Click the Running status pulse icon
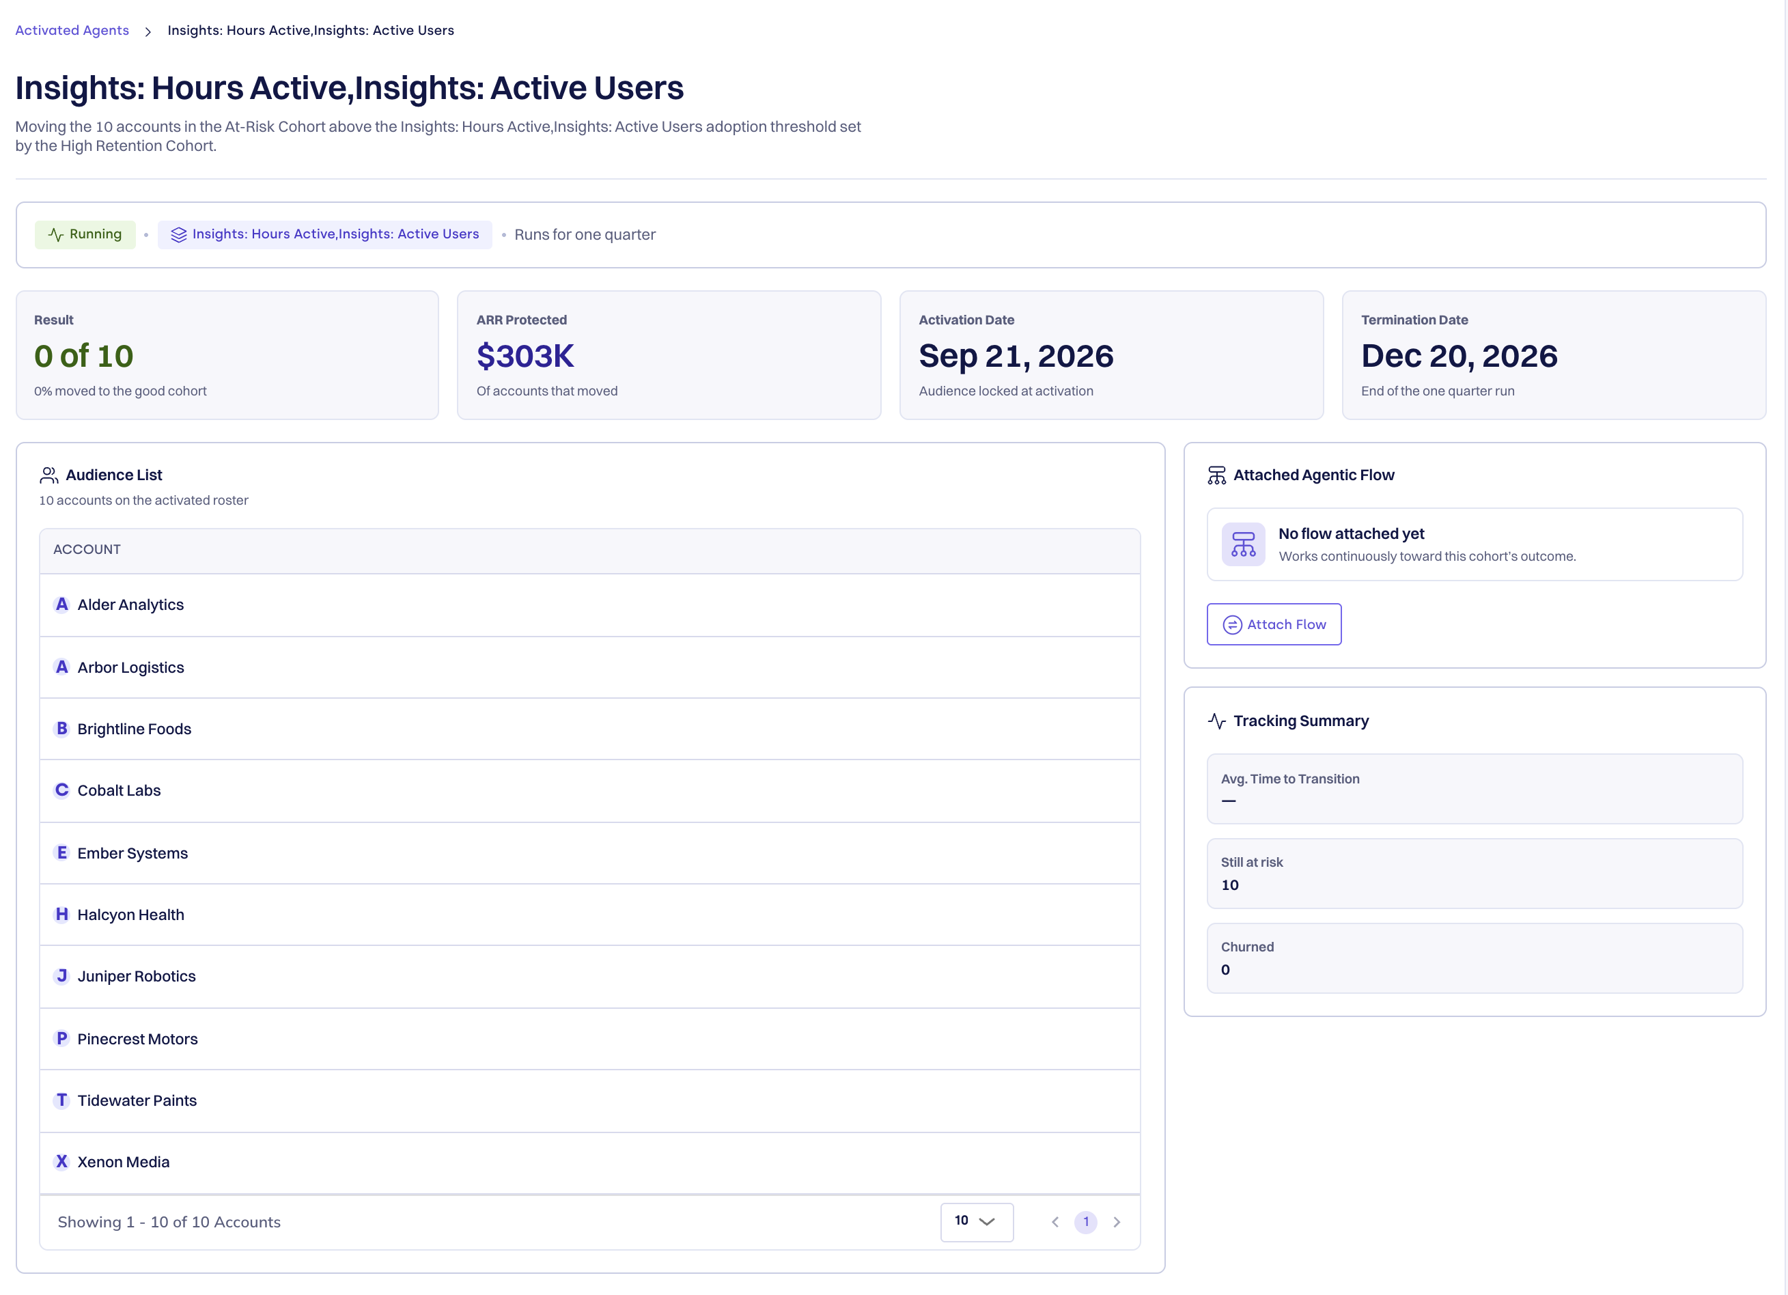 pos(56,234)
